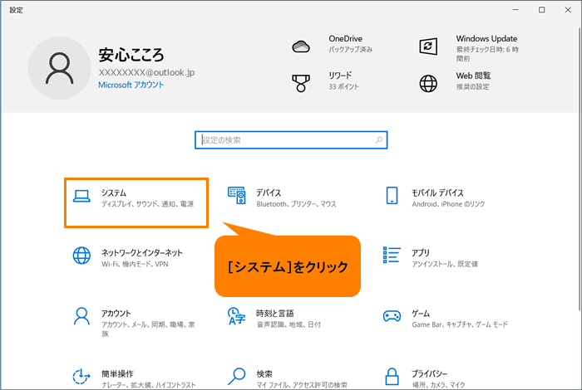582x390 pixels.
Task: Open the プライバシー category title
Action: [x=430, y=374]
